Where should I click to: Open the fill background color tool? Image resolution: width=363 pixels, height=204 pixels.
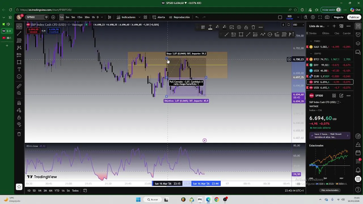[224, 27]
